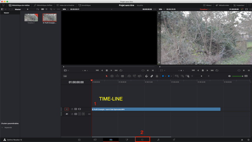Image resolution: width=252 pixels, height=142 pixels.
Task: Toggle Position Lock padlock in toolbar
Action: coord(157,76)
